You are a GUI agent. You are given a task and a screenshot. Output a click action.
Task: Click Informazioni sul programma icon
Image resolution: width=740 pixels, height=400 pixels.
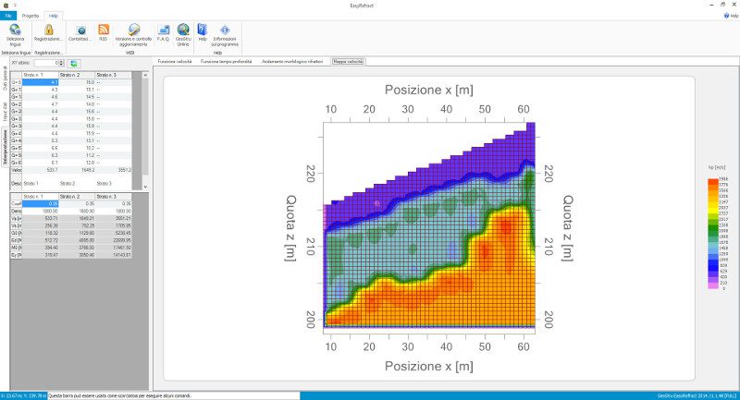(225, 30)
